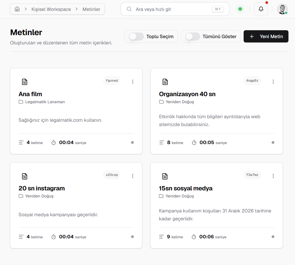295x265 pixels.
Task: Click the folder icon beside Legalmatik Lansman
Action: (21, 102)
